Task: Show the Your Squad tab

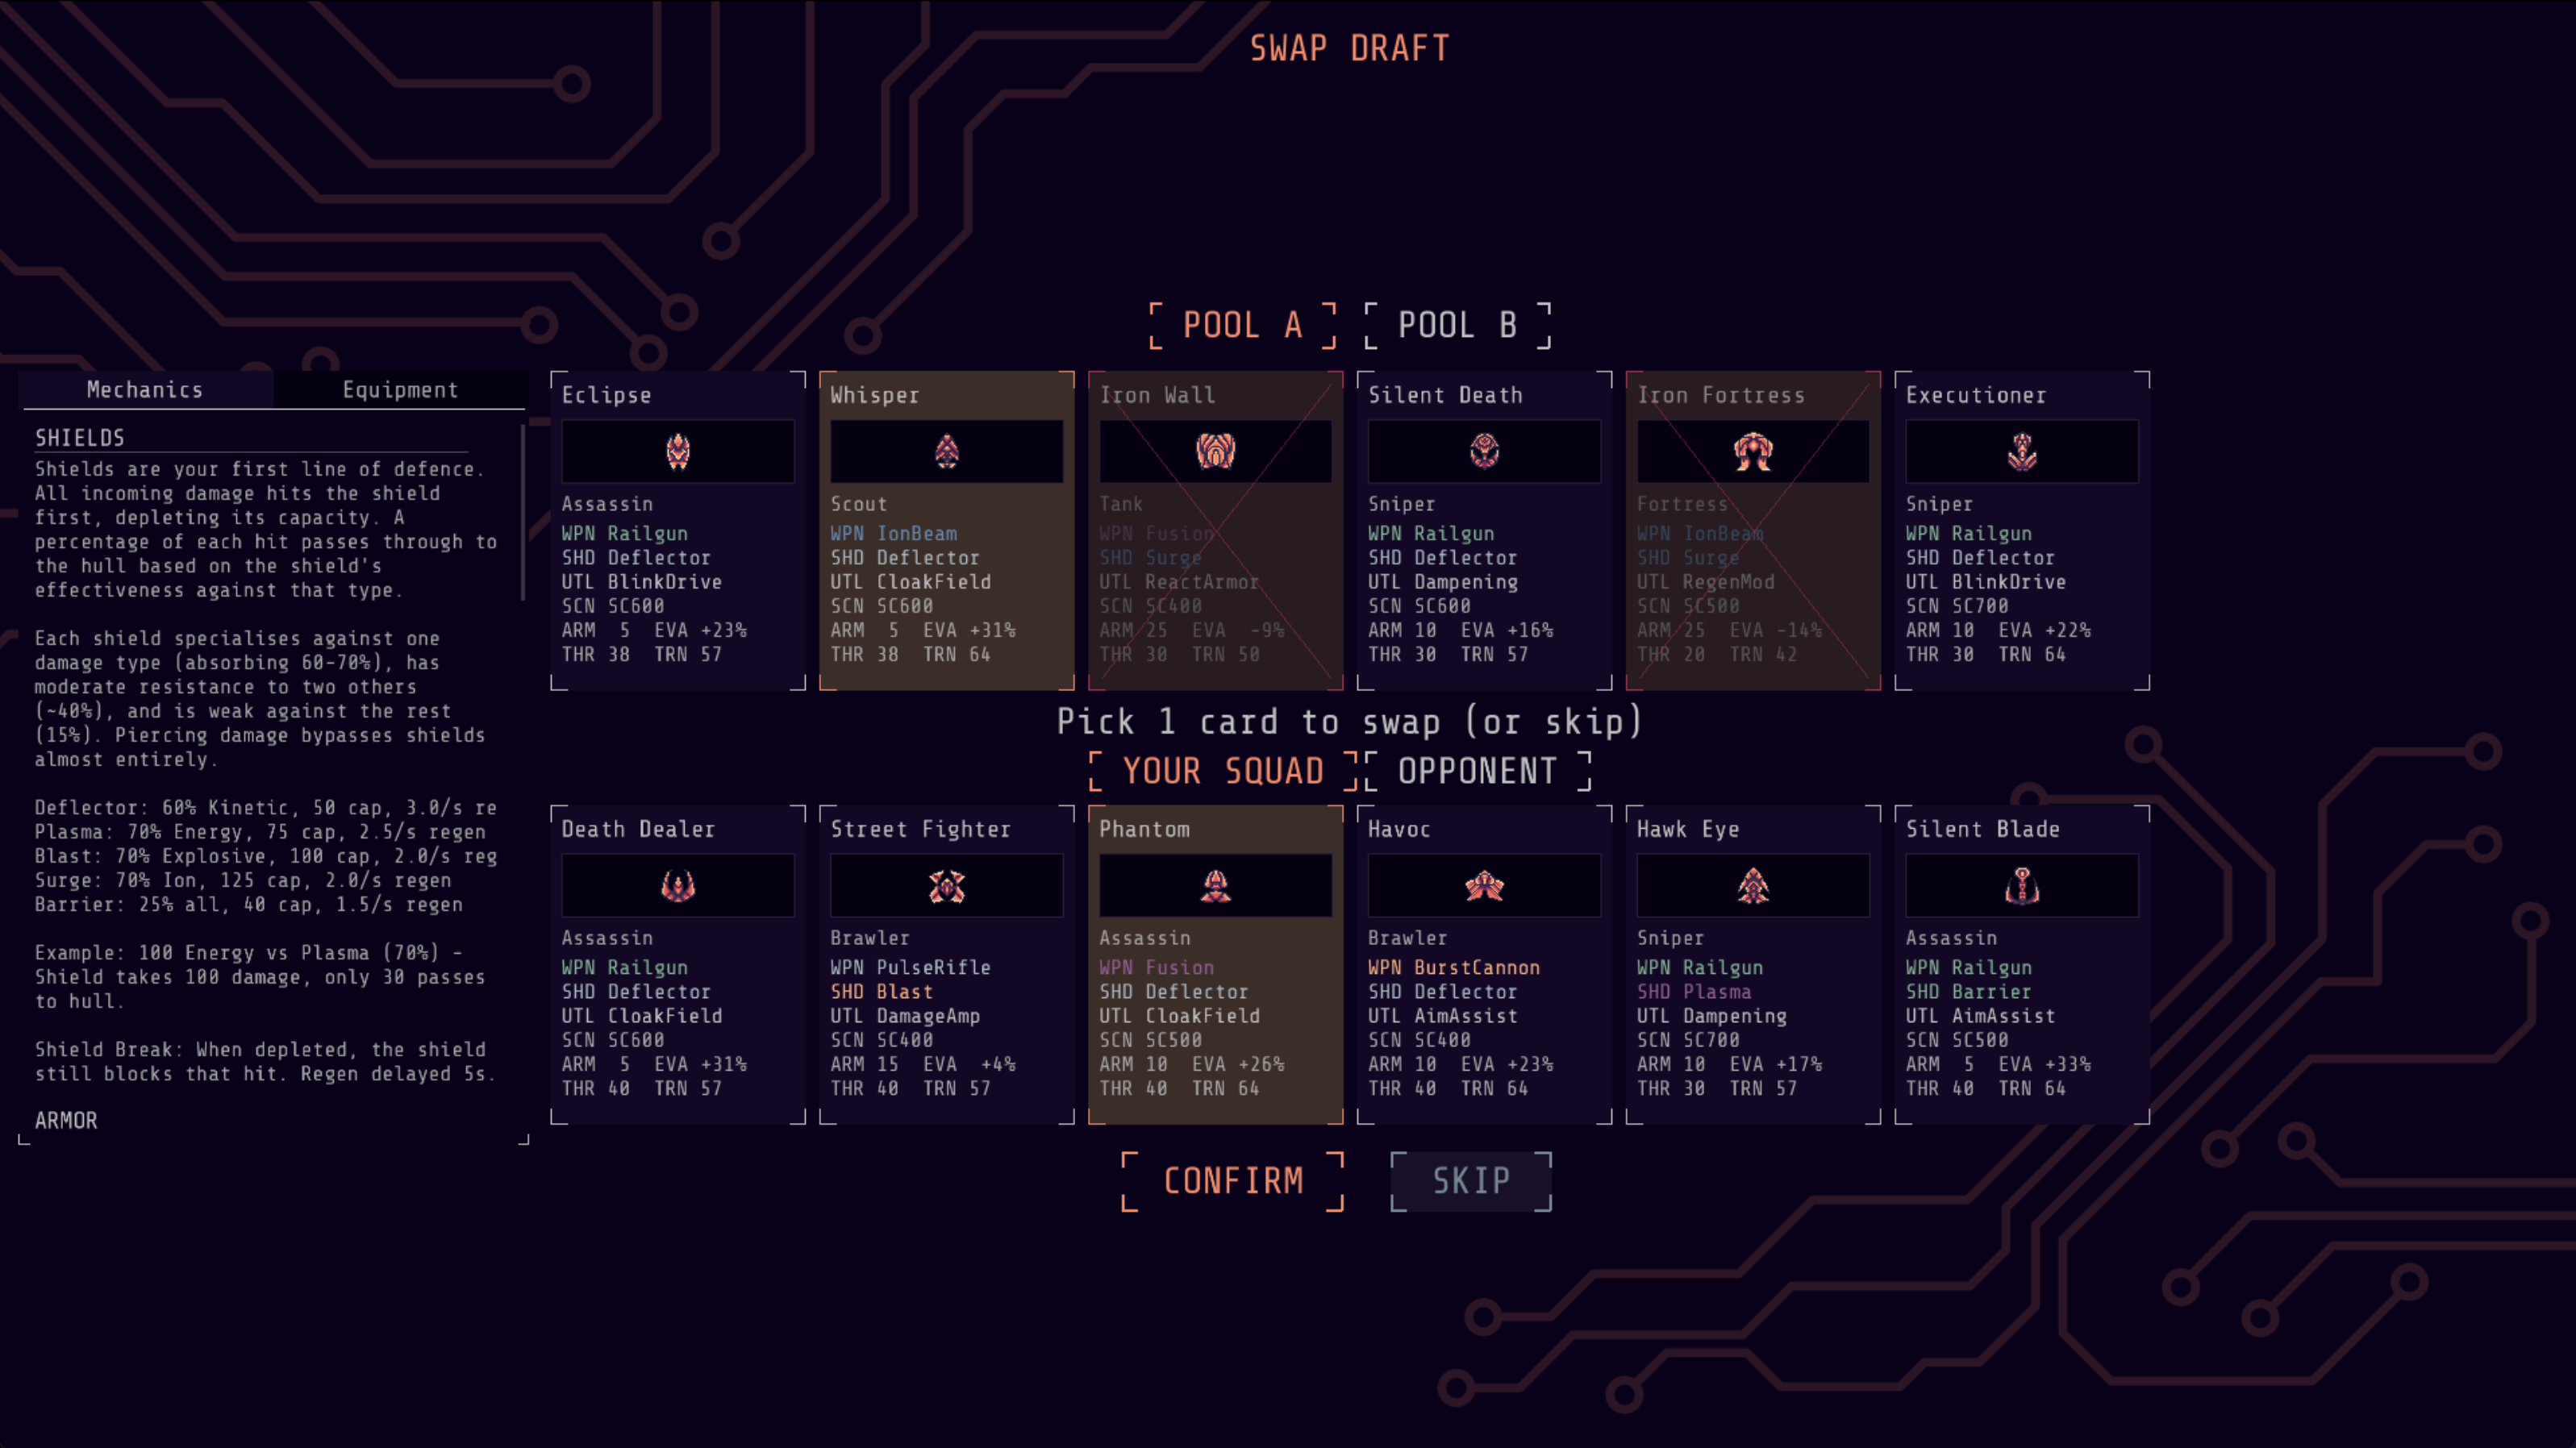Action: click(x=1223, y=771)
